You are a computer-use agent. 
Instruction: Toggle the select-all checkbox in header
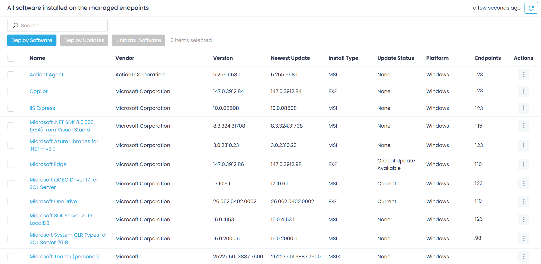(11, 58)
